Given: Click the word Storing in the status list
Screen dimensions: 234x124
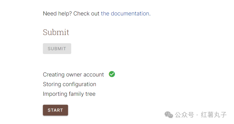Looking at the screenshot, I should [51, 84].
